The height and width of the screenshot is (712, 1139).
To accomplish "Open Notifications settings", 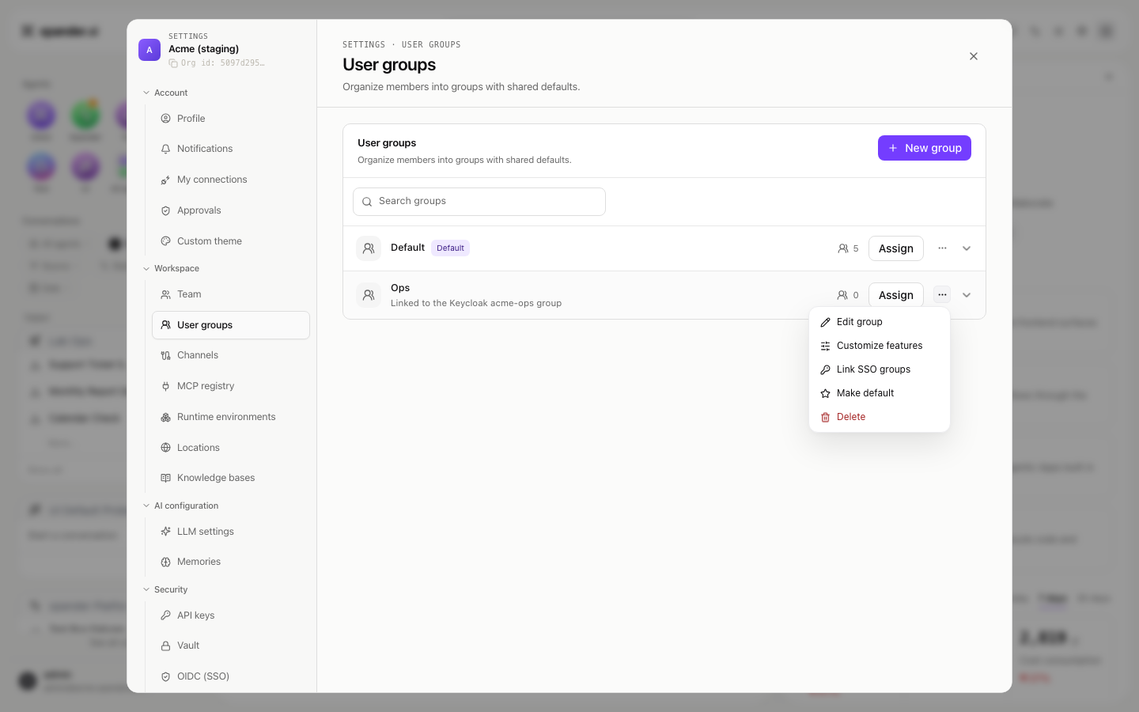I will tap(231, 149).
